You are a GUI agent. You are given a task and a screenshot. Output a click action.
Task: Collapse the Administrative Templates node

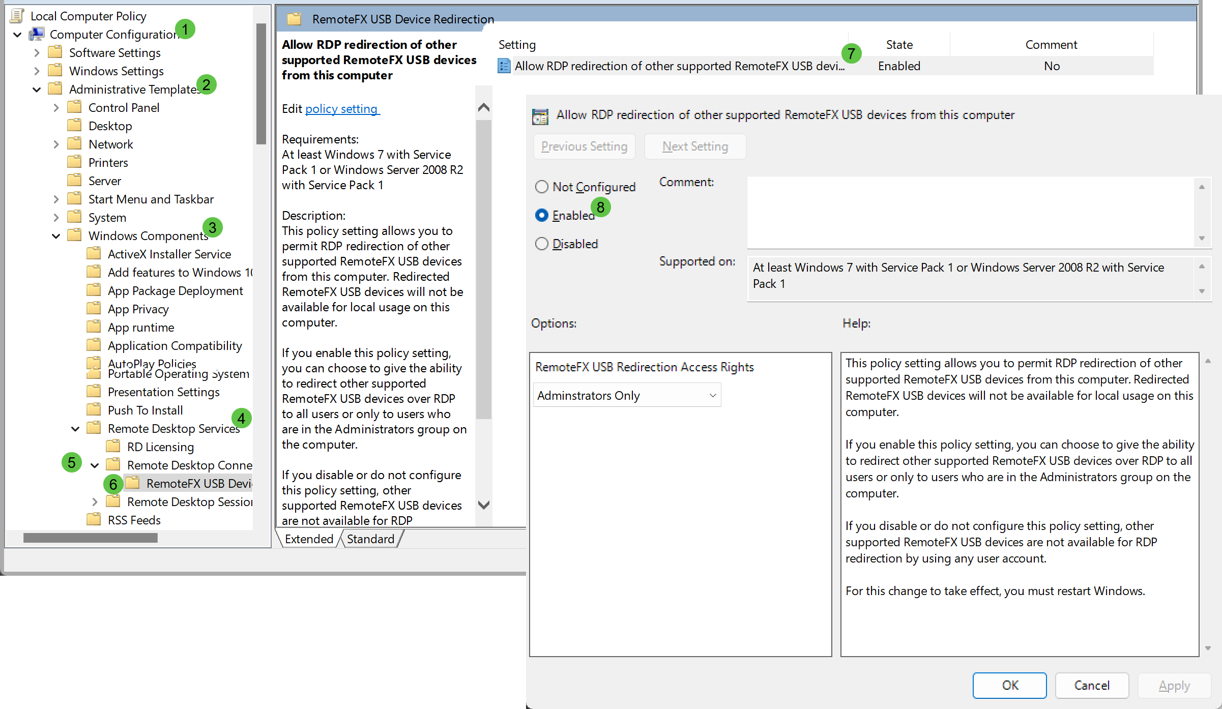(37, 90)
